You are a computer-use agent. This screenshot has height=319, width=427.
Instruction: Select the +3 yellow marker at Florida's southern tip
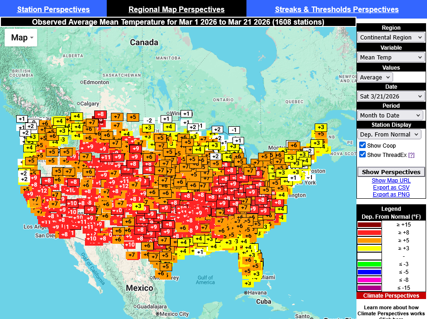pos(247,283)
